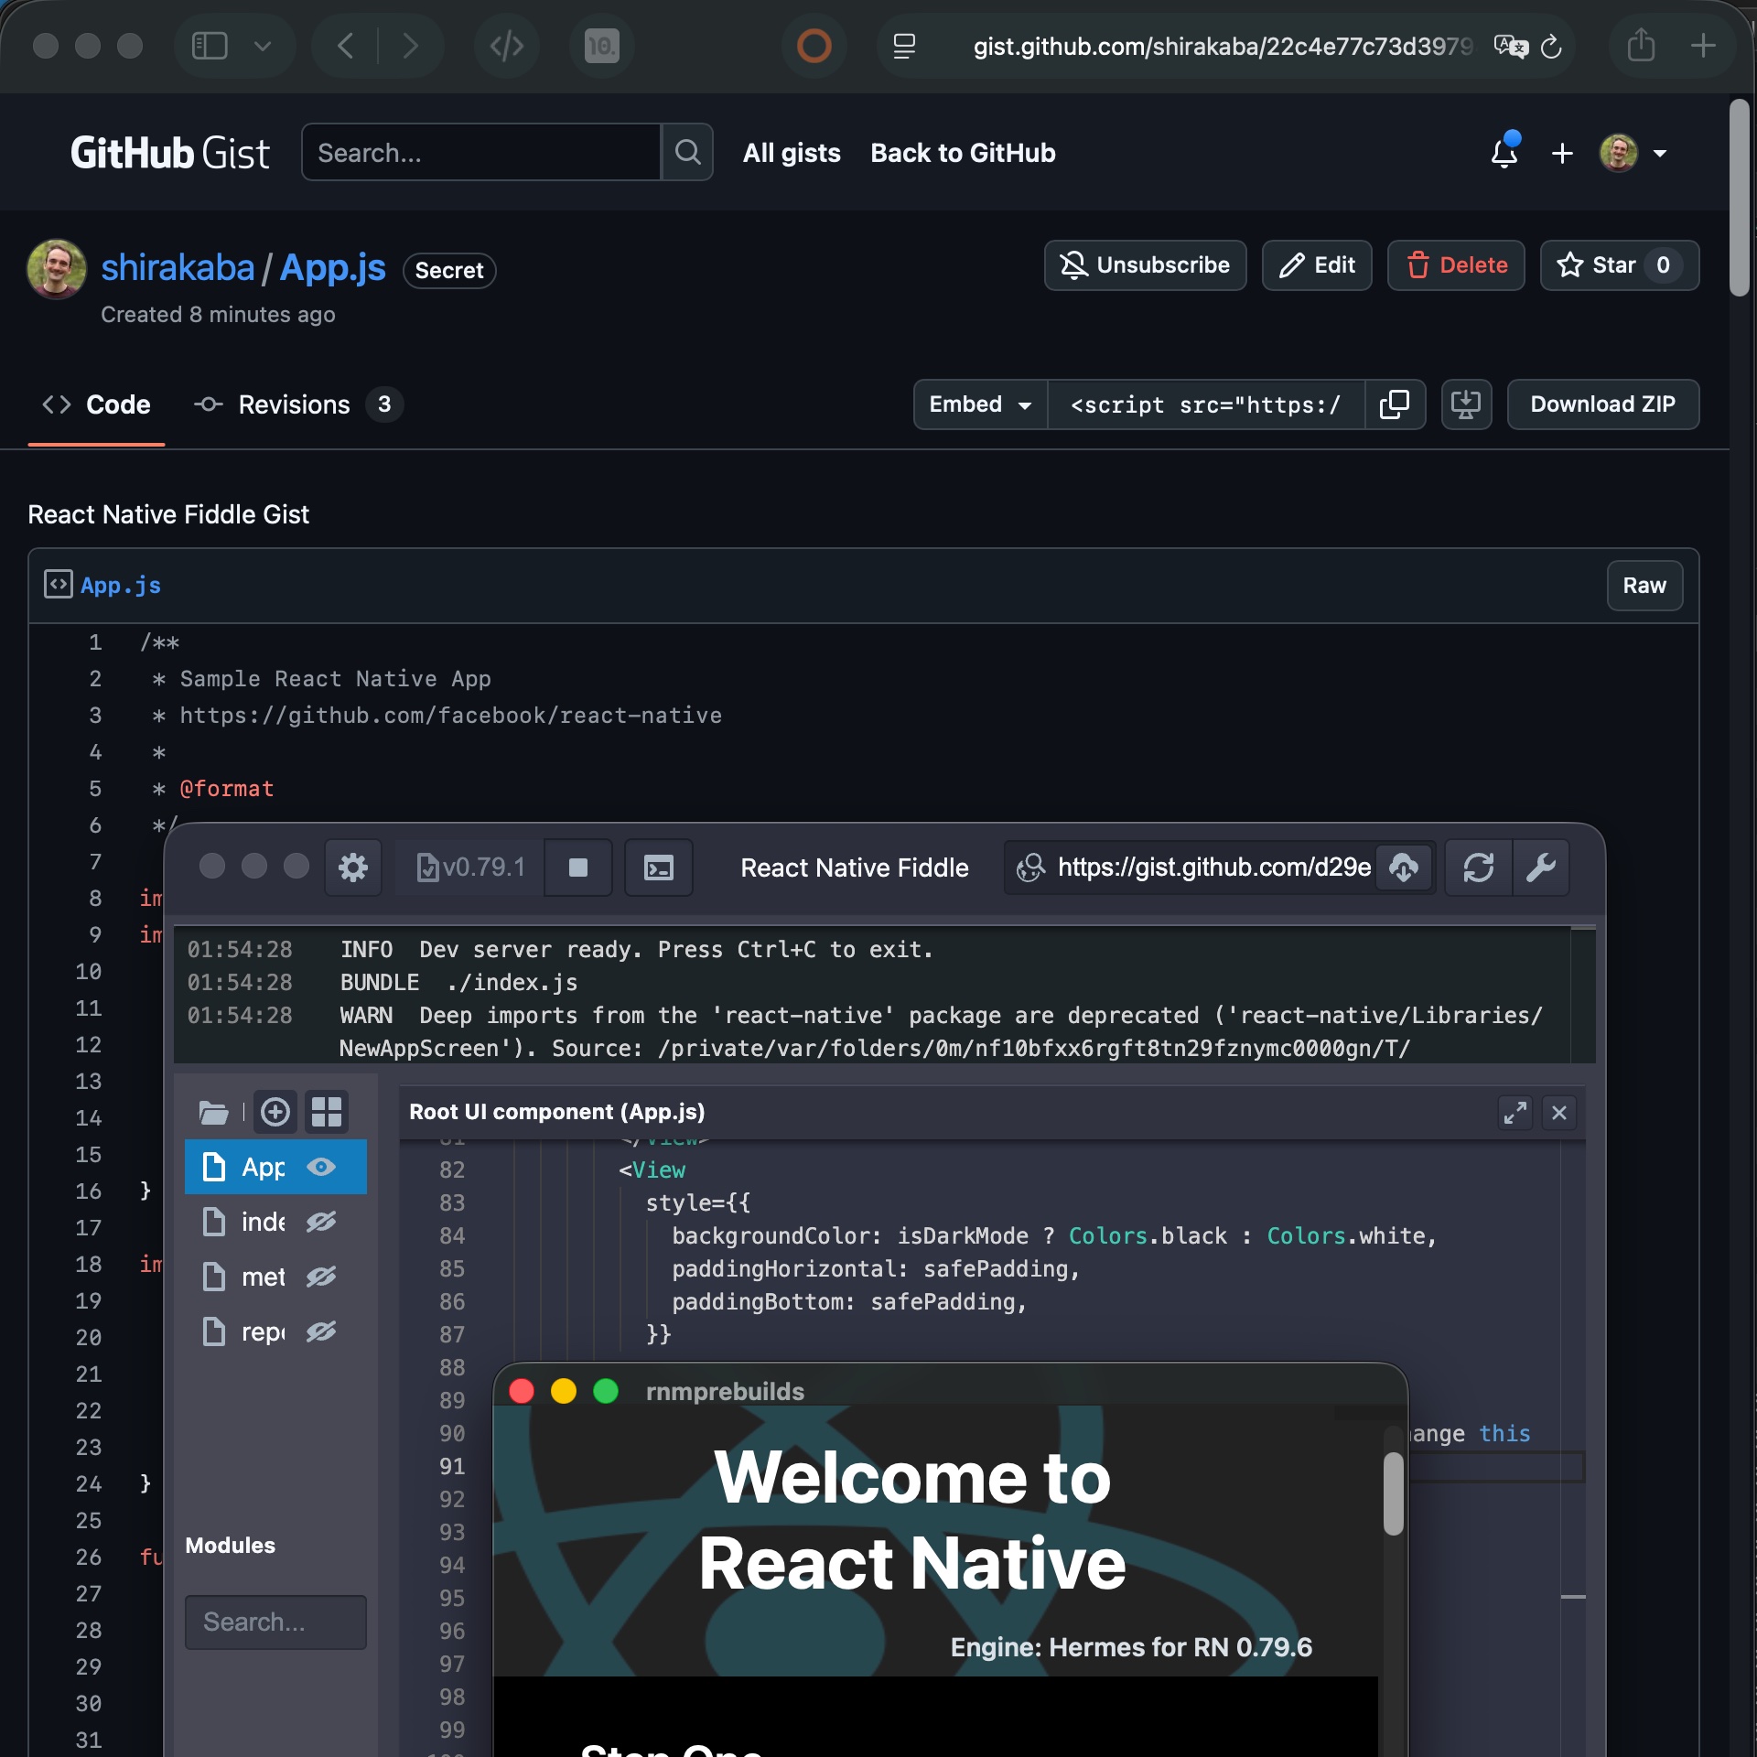Open the sidebar dropdown chevron in Safari
The image size is (1757, 1757).
pos(263,46)
